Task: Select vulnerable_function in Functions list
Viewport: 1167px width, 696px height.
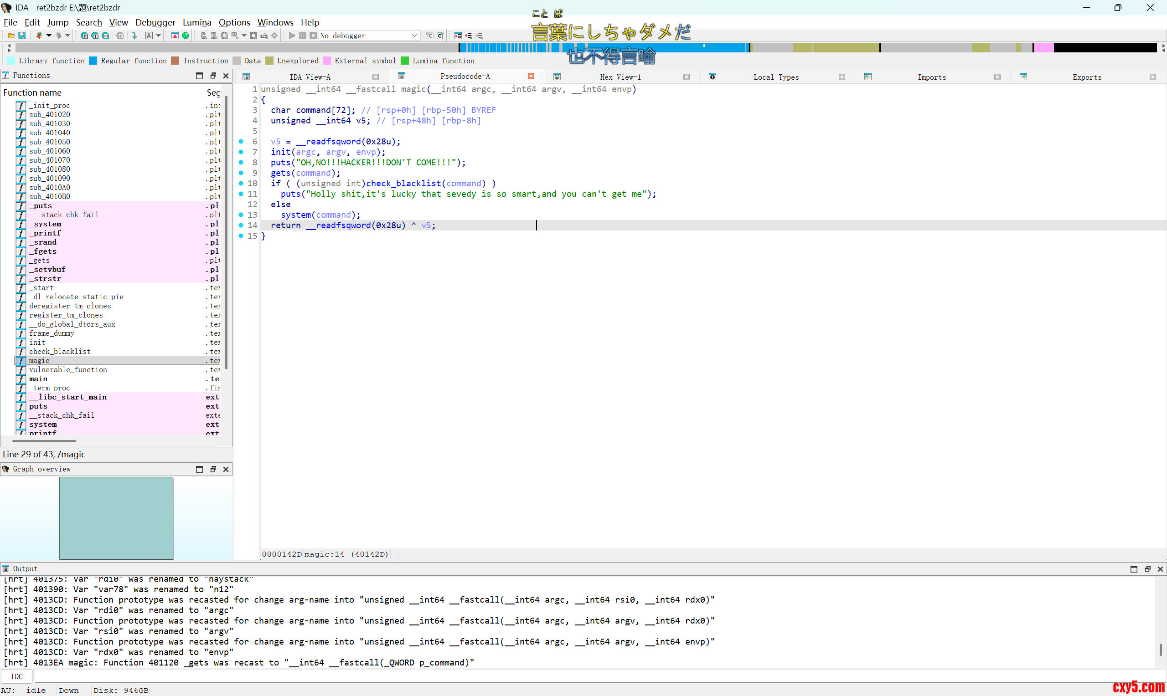Action: pos(68,369)
